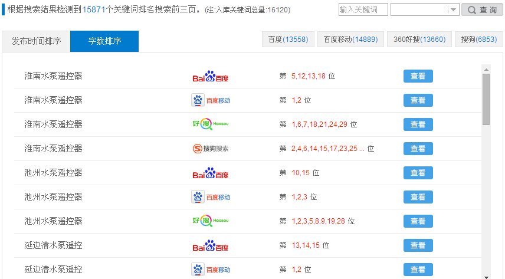Click 查看 for ranking 1,6,7,18,21,24,29

pos(418,124)
